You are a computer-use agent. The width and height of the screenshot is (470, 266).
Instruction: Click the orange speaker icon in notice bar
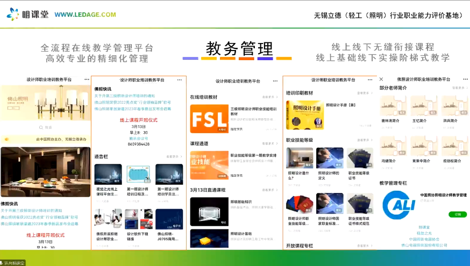7,139
